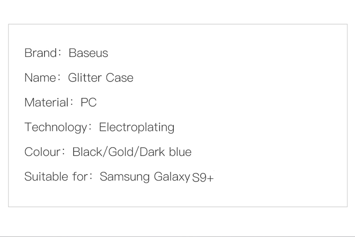Click the Material label
355x237 pixels.
[x=46, y=103]
